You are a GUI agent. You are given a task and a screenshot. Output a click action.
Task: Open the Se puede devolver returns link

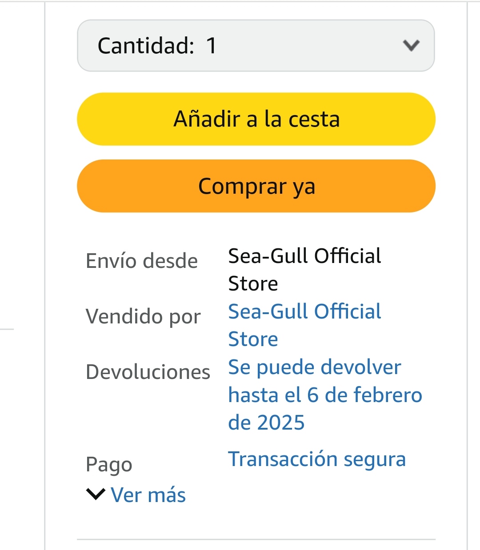click(314, 367)
